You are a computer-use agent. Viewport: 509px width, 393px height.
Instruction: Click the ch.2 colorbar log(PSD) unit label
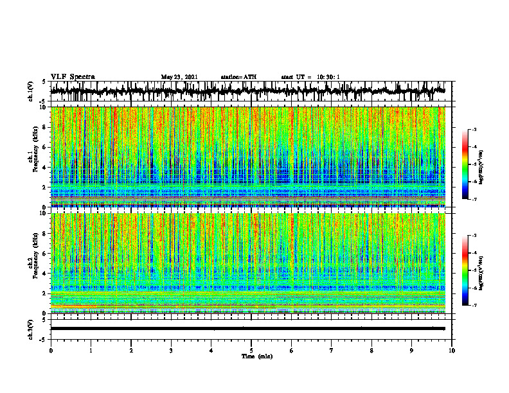481,274
